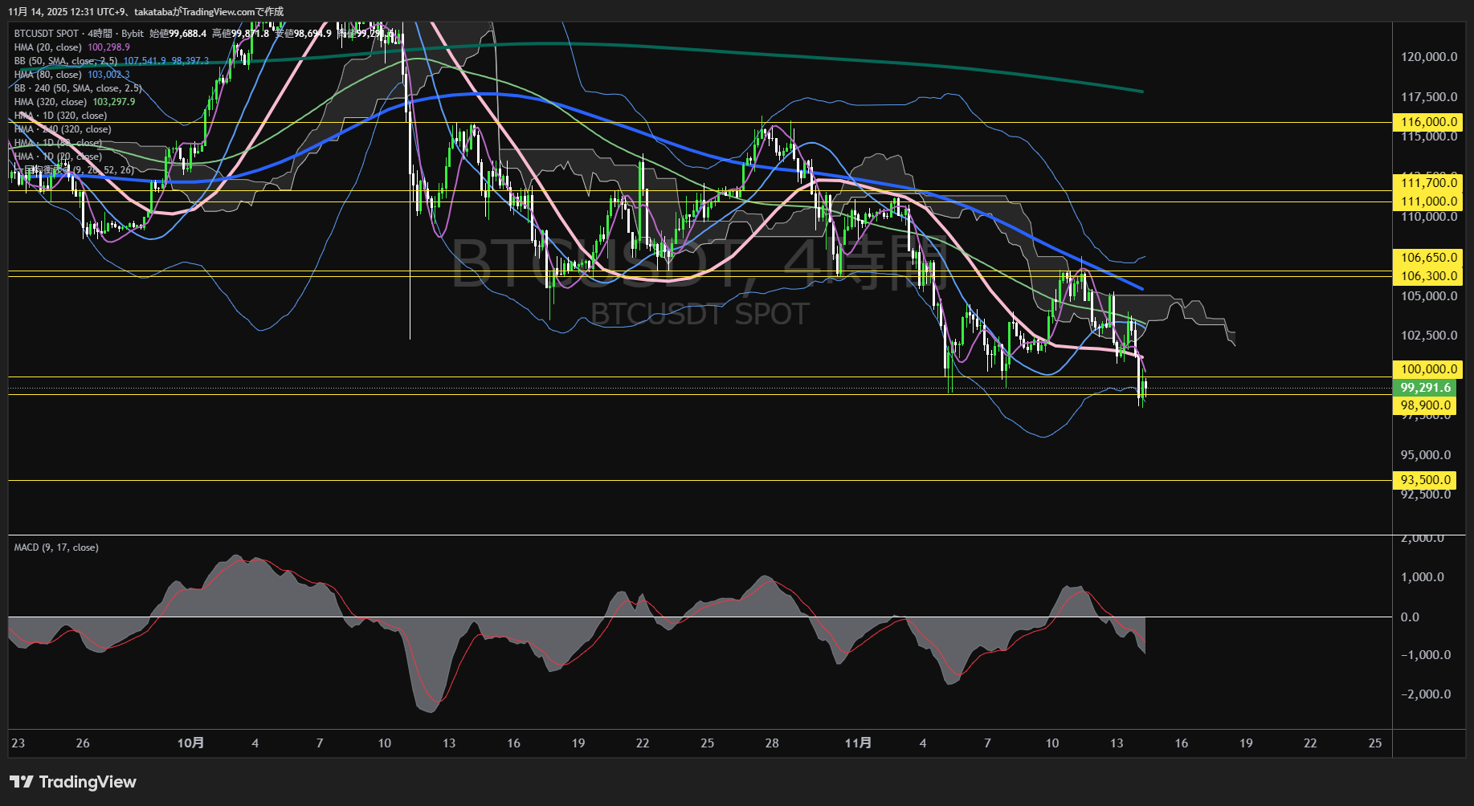Click the 100,000.0 price level label
Screen dimensions: 1474x806
(x=1427, y=369)
